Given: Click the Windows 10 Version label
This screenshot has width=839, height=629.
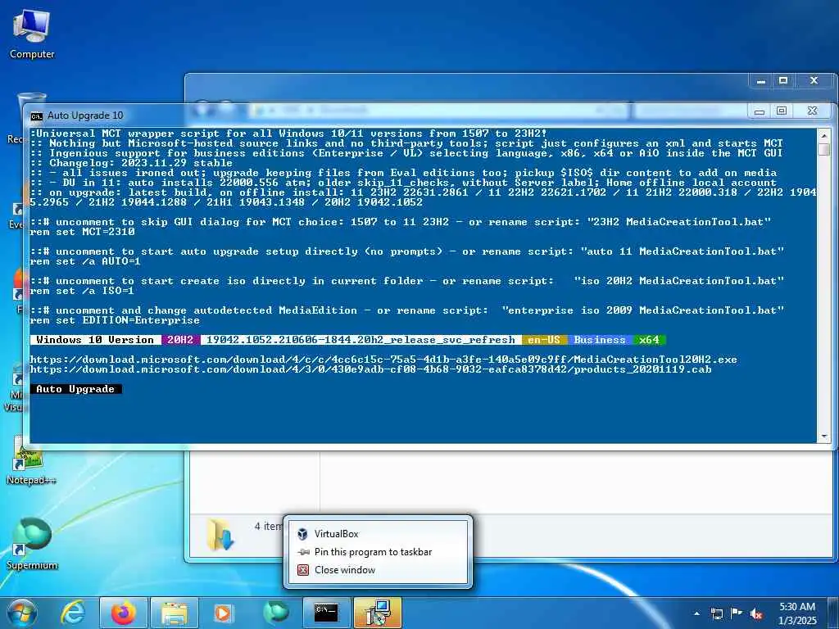Looking at the screenshot, I should [95, 340].
